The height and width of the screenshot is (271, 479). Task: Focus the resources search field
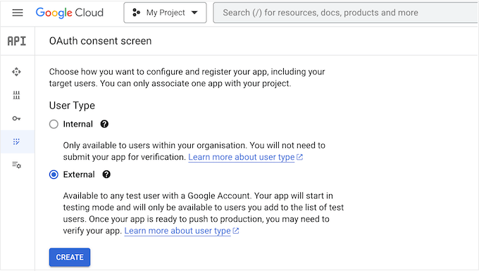pos(346,13)
